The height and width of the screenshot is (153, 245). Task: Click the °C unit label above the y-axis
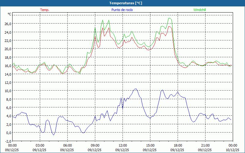coord(9,14)
